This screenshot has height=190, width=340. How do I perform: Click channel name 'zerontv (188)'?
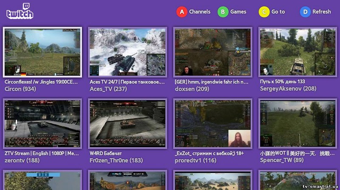pyautogui.click(x=22, y=160)
